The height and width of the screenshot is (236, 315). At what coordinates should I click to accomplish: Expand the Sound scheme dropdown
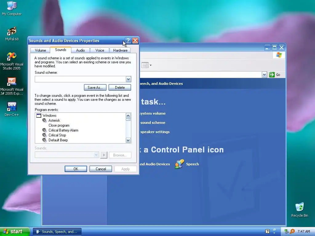click(128, 79)
